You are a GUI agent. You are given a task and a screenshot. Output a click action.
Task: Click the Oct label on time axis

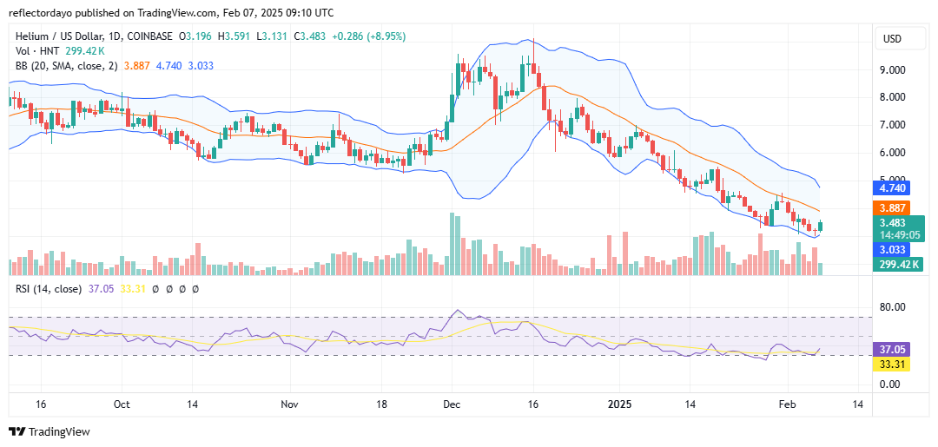[x=122, y=404]
